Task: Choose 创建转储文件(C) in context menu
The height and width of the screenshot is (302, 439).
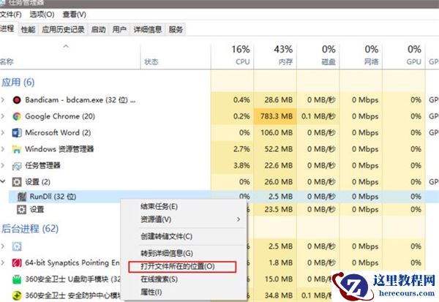Action: tap(166, 236)
